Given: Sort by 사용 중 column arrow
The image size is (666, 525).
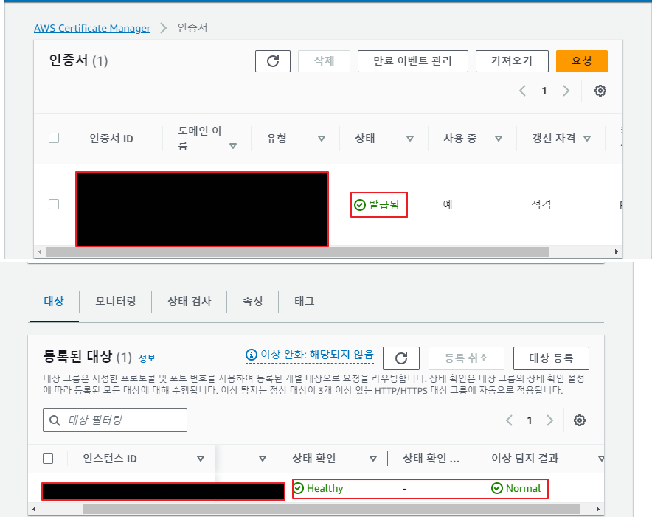Looking at the screenshot, I should click(x=499, y=139).
